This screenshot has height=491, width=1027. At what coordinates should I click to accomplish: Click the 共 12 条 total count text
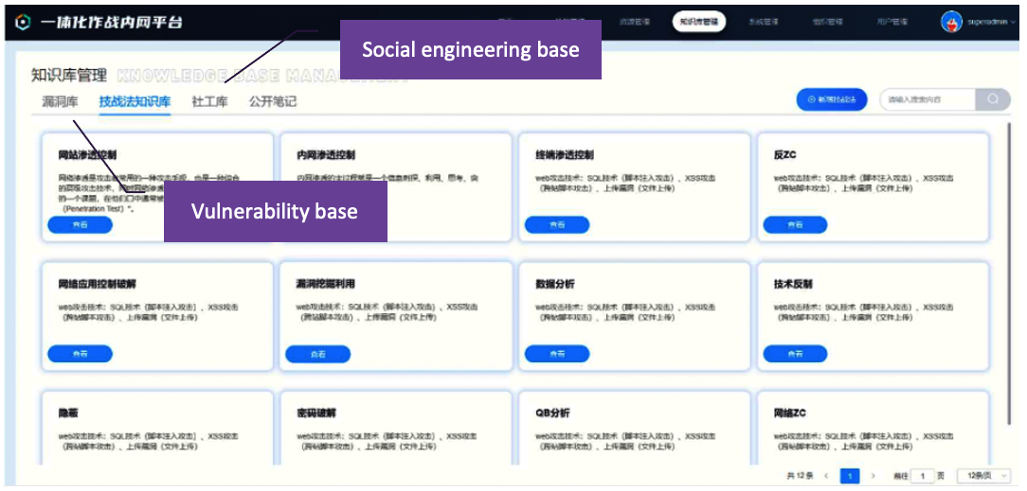coord(799,476)
